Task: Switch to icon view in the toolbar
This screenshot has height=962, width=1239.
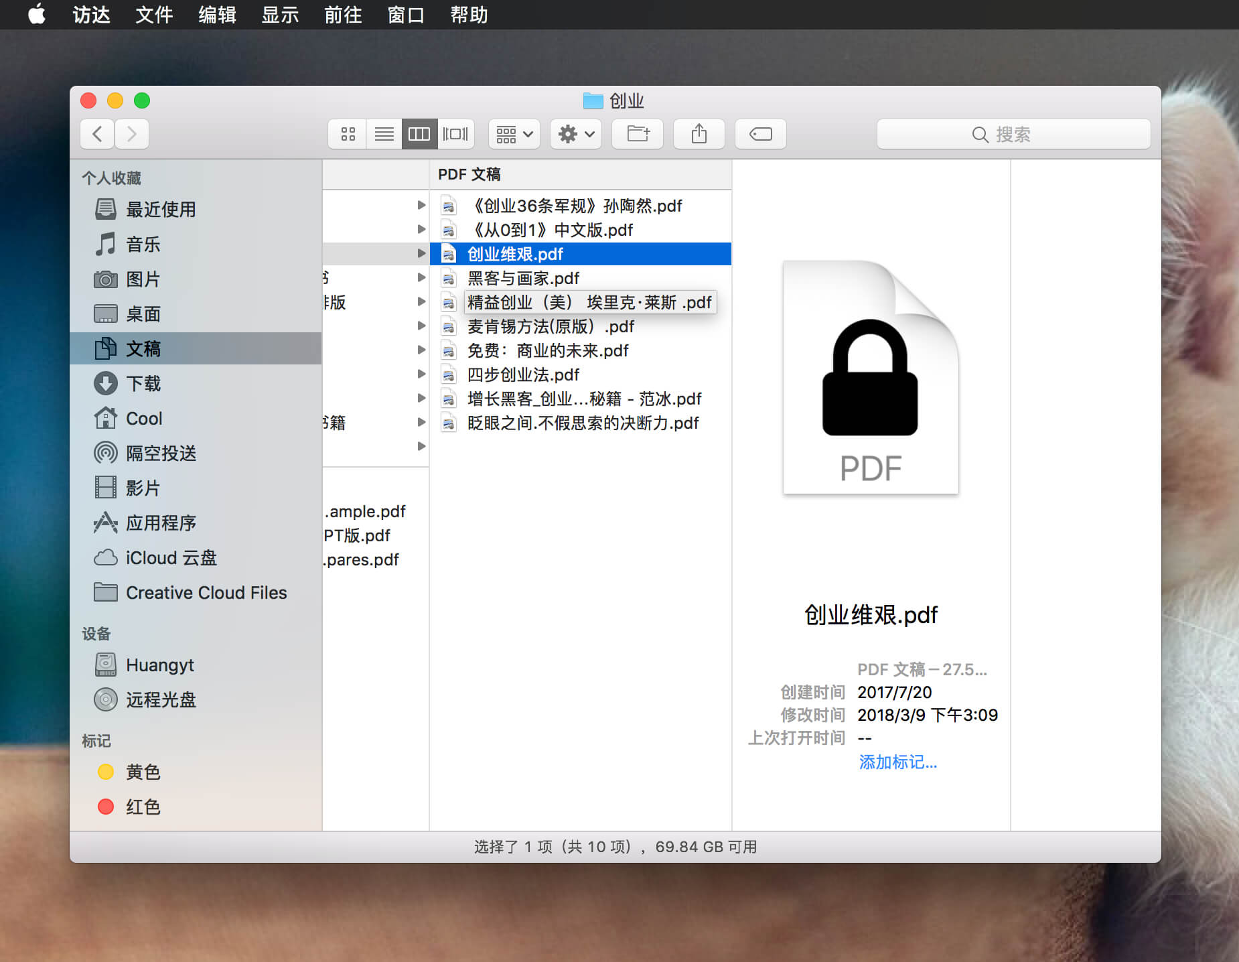Action: (x=348, y=134)
